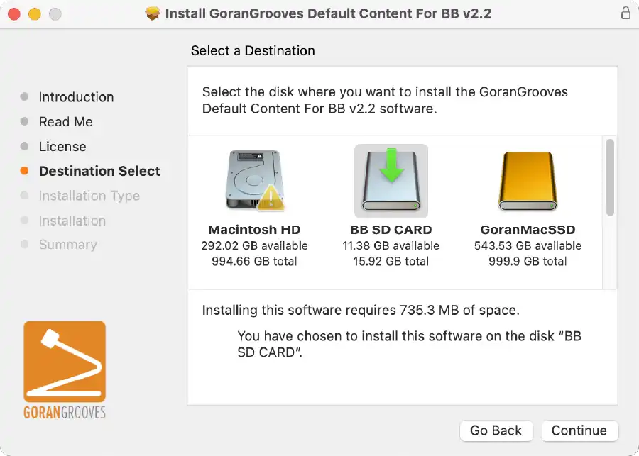Select the License step in sidebar
Viewport: 639px width, 456px height.
tap(62, 147)
